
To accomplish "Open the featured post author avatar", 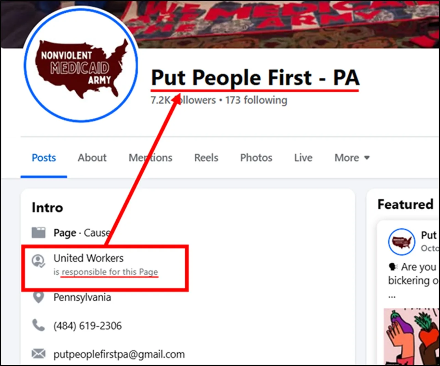I will click(x=401, y=242).
